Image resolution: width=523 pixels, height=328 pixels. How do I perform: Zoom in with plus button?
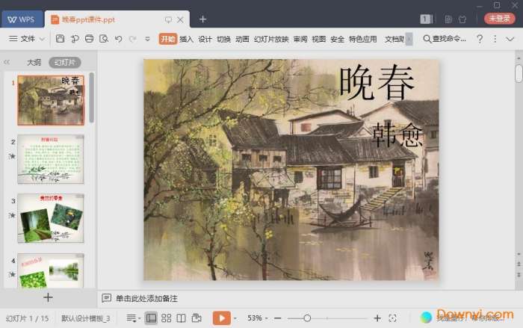click(377, 318)
